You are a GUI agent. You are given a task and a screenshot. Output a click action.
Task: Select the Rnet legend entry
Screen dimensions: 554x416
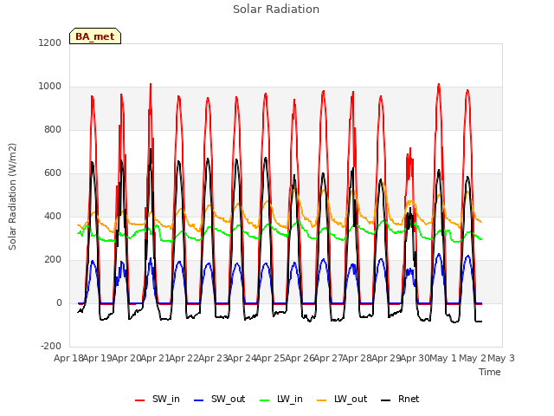tap(400, 399)
